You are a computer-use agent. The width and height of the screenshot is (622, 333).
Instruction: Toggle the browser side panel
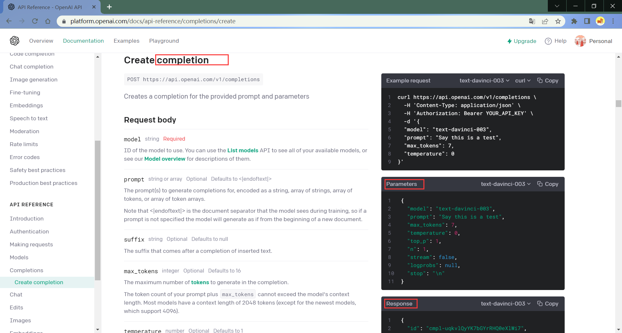(x=587, y=21)
